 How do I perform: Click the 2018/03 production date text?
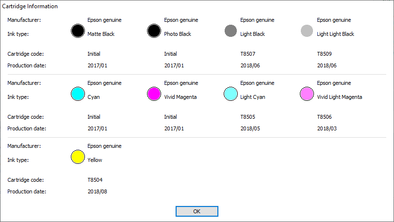pyautogui.click(x=327, y=128)
